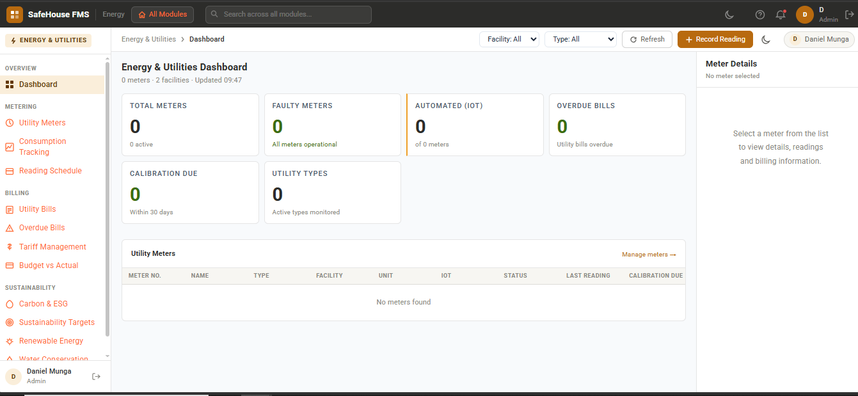Screen dimensions: 858x396
Task: Click the Renewable Energy sun icon
Action: coord(10,341)
